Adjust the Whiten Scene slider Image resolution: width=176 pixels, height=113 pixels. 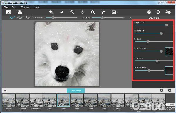tap(154, 33)
